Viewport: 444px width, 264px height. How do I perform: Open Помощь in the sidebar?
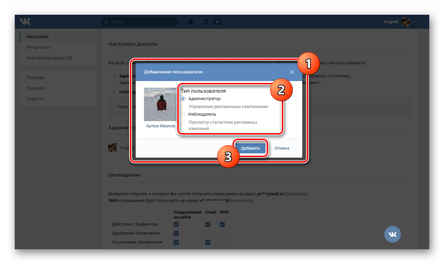[x=58, y=77]
